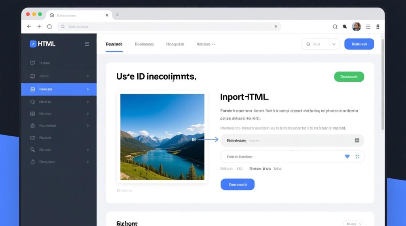Click the blue HTML logo icon in sidebar
Viewport: 406px width, 226px height.
pos(33,44)
